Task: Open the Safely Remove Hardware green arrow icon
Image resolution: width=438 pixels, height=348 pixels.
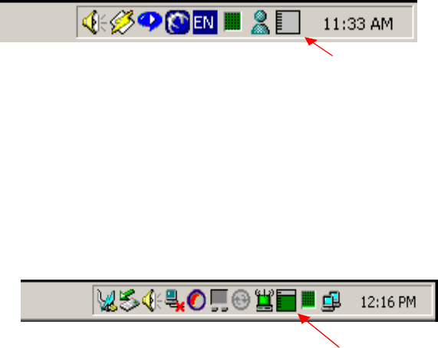Action: coord(129,300)
